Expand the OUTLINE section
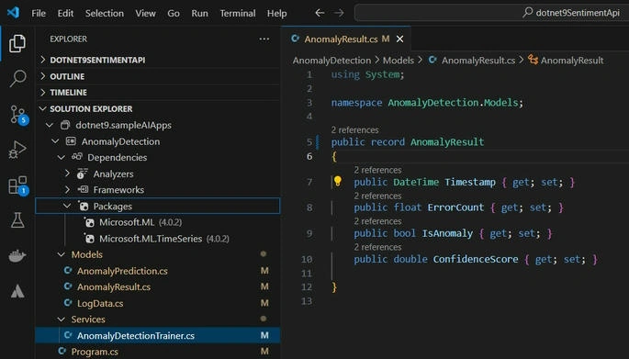This screenshot has height=359, width=629. pos(43,76)
